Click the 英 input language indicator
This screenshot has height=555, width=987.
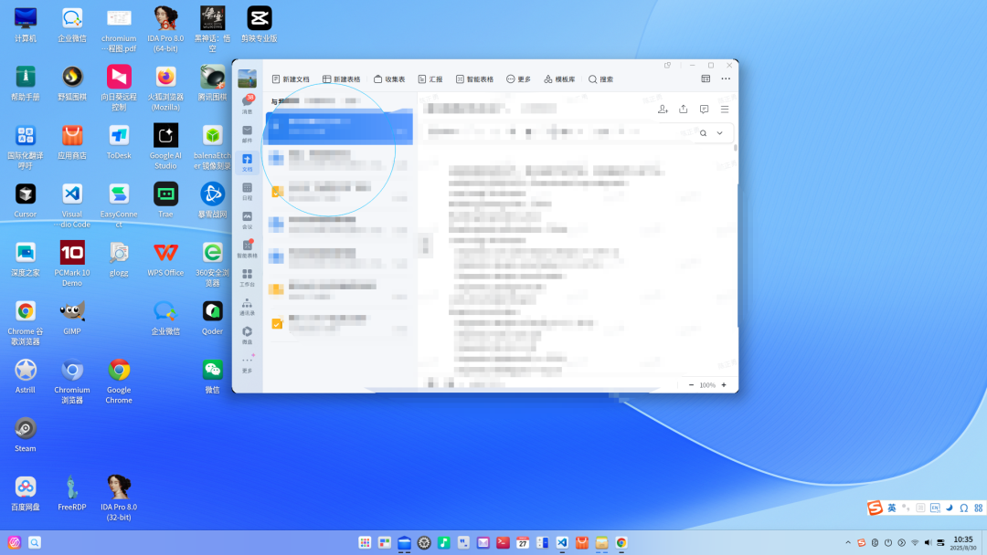click(x=891, y=508)
